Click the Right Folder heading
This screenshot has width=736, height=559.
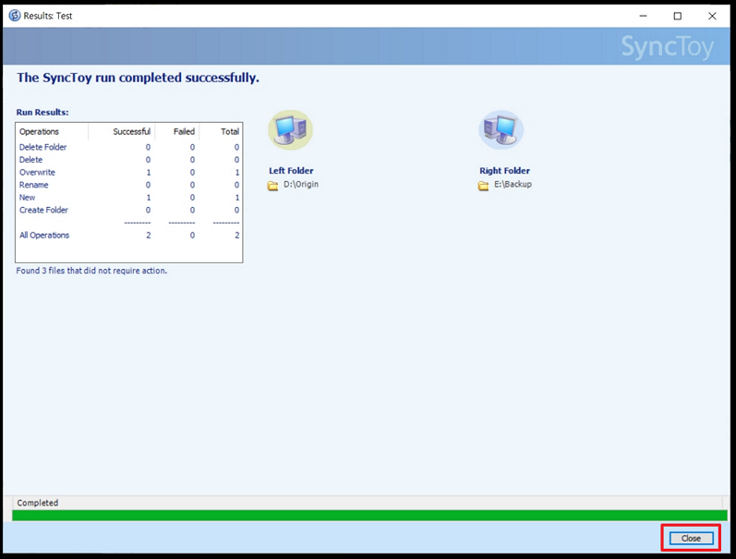coord(504,171)
